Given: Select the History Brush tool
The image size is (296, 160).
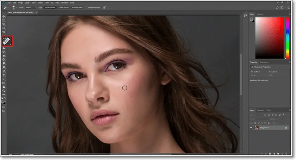Looking at the screenshot, I should click(x=3, y=52).
